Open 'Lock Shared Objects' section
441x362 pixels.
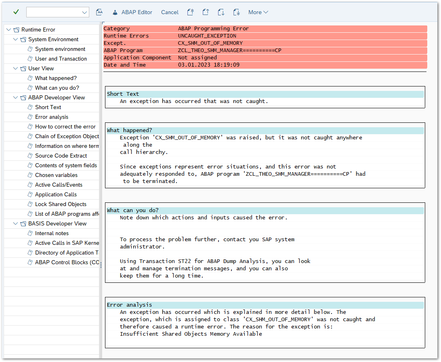pos(61,204)
